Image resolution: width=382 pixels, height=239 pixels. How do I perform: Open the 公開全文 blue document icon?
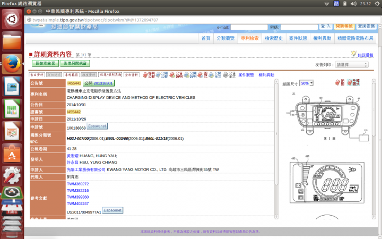pos(215,75)
